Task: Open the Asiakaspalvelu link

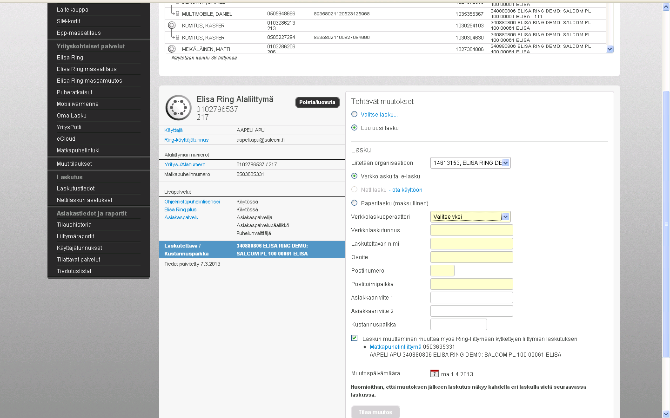Action: tap(181, 217)
